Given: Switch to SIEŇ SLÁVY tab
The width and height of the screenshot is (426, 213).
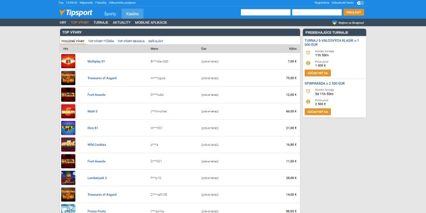Looking at the screenshot, I should [x=156, y=42].
